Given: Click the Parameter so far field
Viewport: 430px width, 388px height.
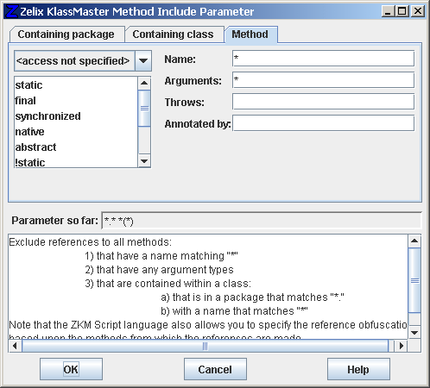Looking at the screenshot, I should pyautogui.click(x=262, y=221).
